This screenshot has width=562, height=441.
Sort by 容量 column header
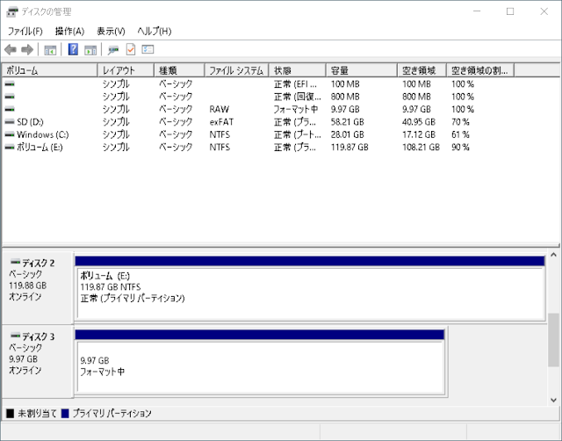(362, 70)
